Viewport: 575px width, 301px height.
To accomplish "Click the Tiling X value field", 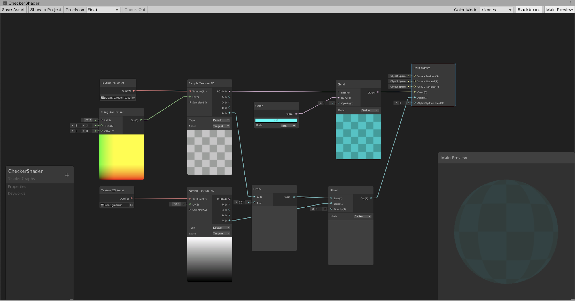I will (x=78, y=126).
